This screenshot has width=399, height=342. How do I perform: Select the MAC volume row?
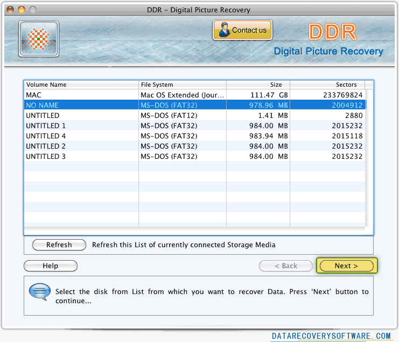tap(195, 95)
